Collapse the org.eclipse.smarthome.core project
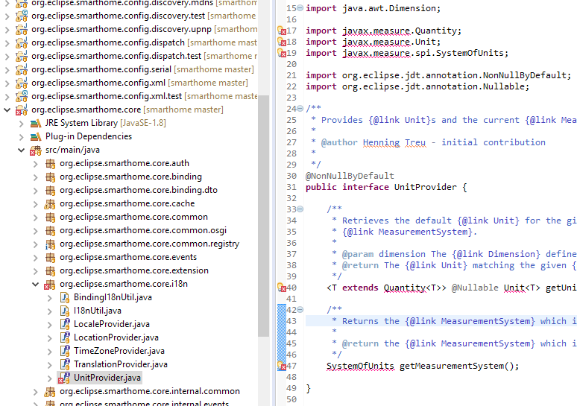The height and width of the screenshot is (406, 577). coord(7,110)
